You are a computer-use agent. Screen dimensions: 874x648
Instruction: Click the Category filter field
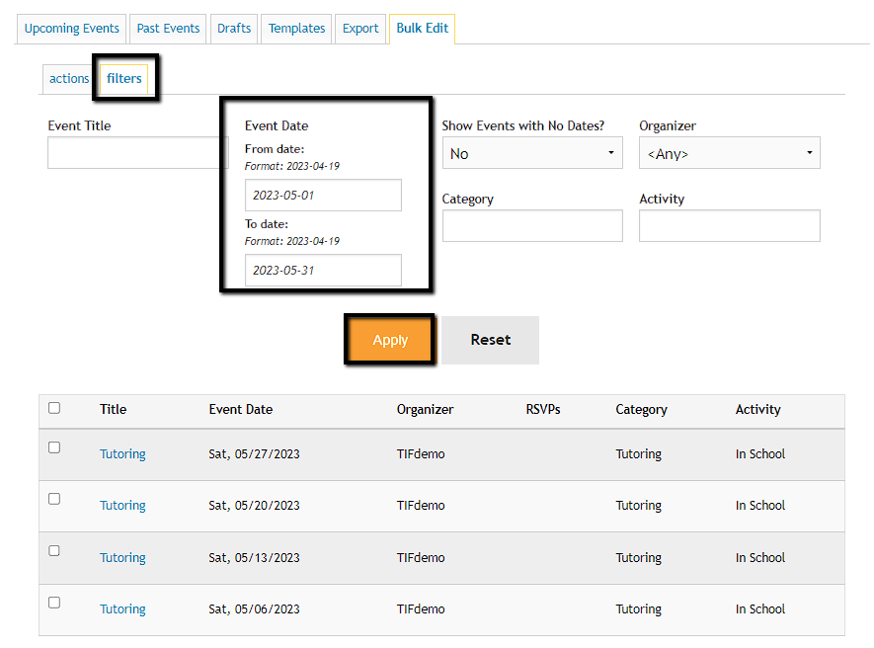(x=532, y=226)
